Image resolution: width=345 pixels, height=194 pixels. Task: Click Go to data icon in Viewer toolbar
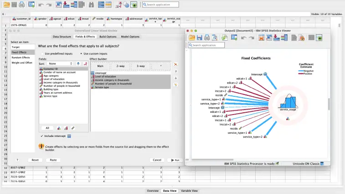point(261,38)
